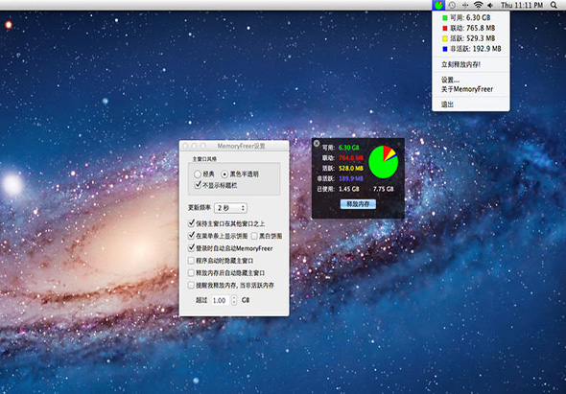Click the green 6.30 GB value in widget
Viewport: 566px width, 394px height.
point(348,148)
